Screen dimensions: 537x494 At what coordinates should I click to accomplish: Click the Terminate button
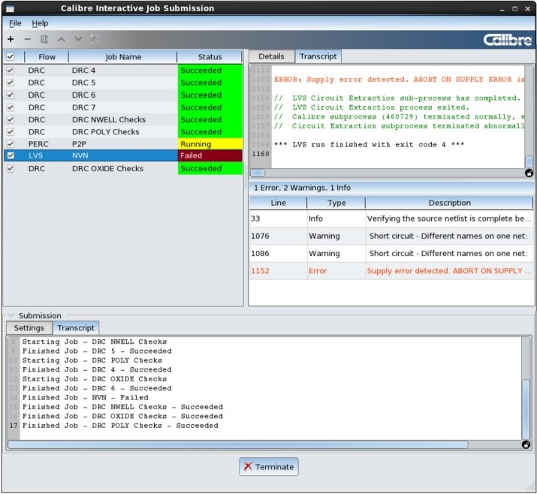pyautogui.click(x=269, y=467)
